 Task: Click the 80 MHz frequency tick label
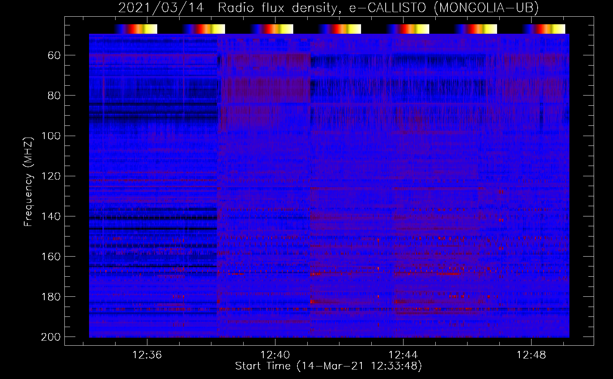click(54, 96)
